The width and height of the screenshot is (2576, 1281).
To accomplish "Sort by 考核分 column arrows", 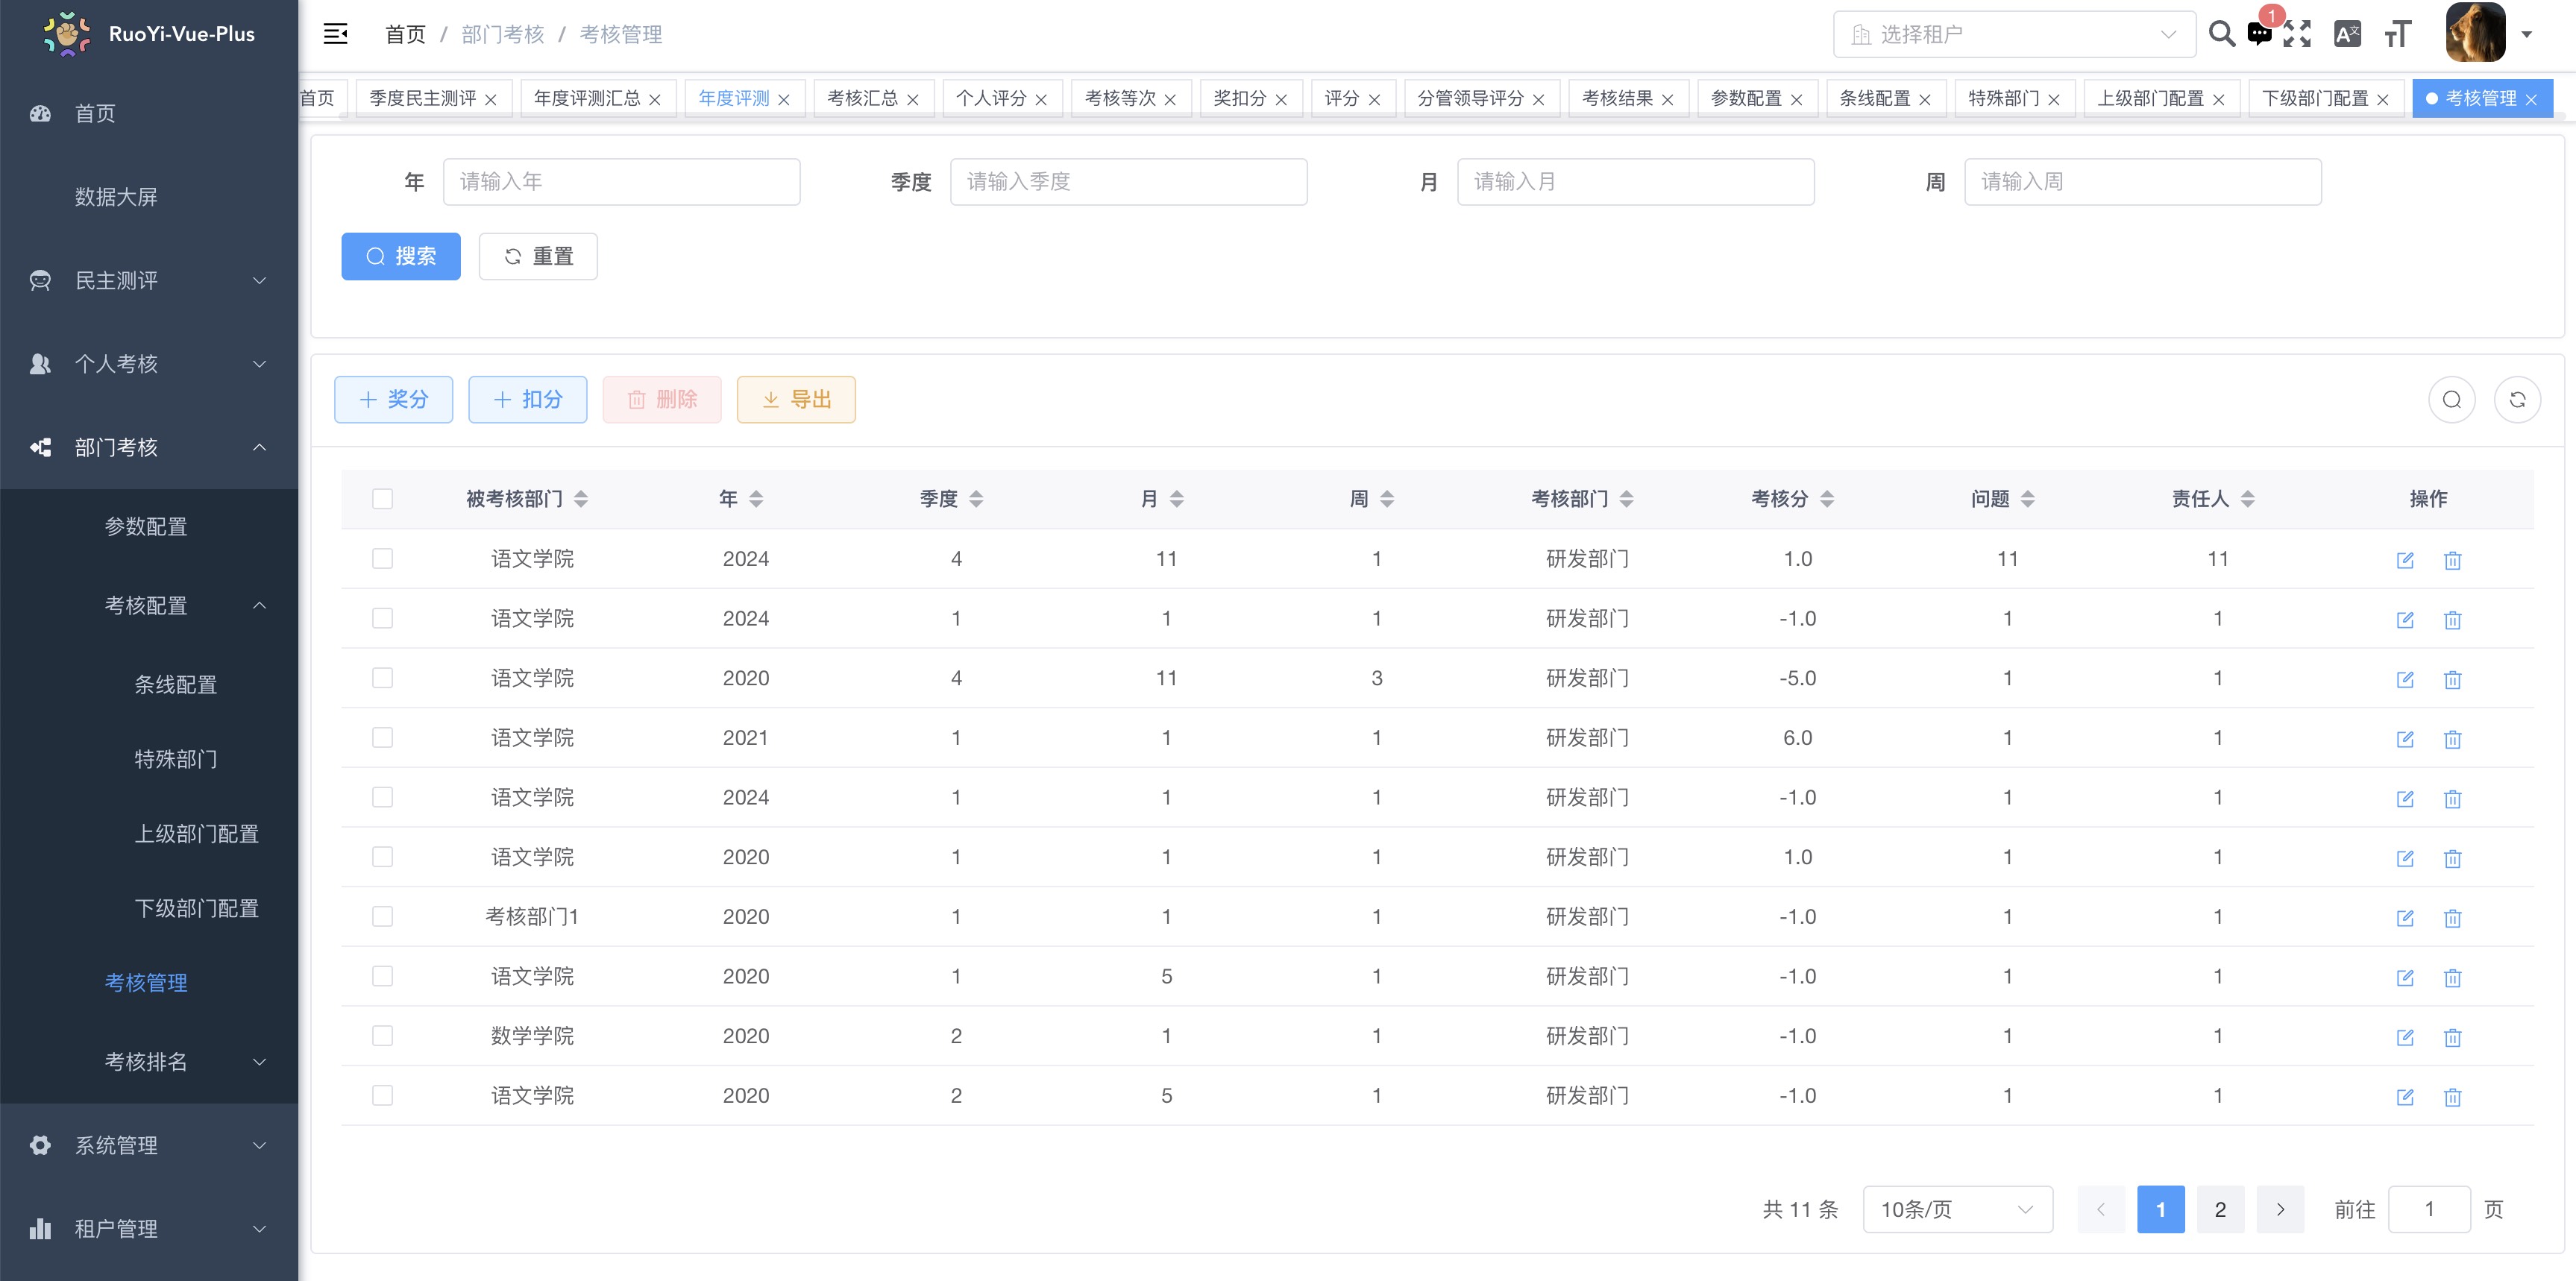I will [x=1826, y=499].
